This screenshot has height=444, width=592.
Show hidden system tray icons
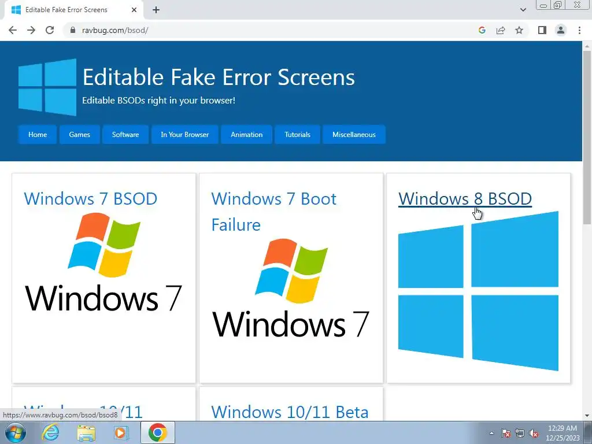point(491,433)
